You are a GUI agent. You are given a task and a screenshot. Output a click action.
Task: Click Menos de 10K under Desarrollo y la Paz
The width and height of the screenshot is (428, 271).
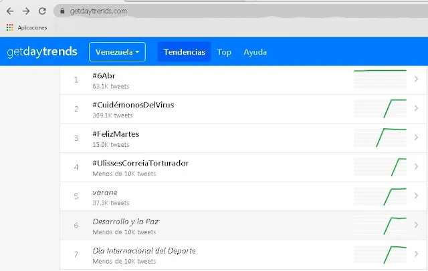point(124,232)
